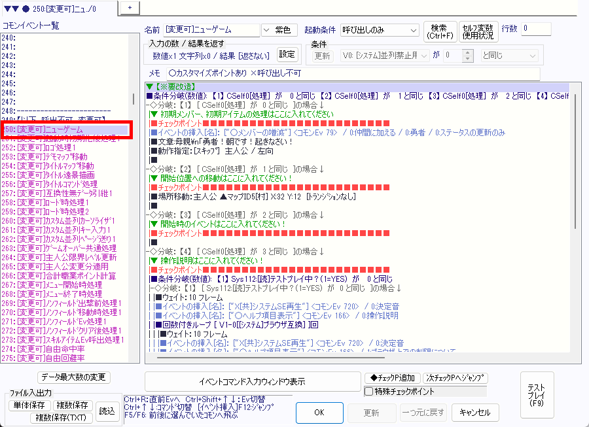This screenshot has width=589, height=427.
Task: Toggle the 特殊チェックポイント checkbox
Action: tap(369, 391)
